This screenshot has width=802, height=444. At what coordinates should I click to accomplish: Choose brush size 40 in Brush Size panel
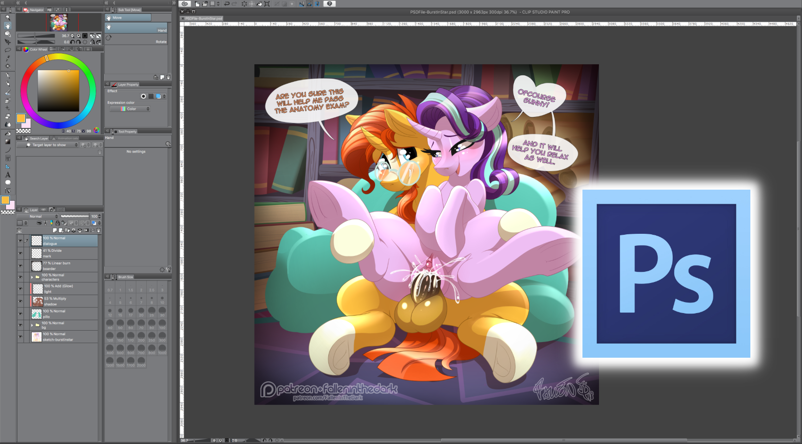tap(110, 325)
